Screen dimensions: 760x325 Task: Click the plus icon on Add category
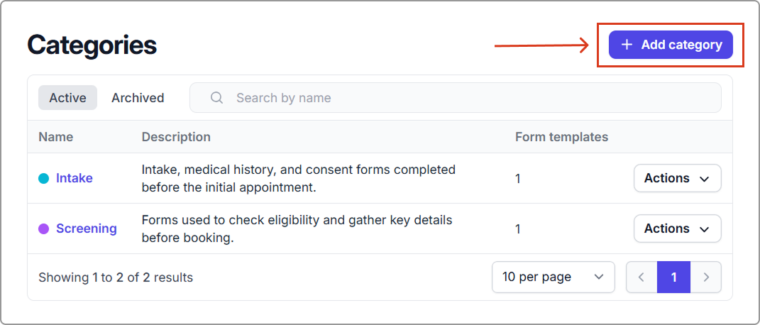627,45
